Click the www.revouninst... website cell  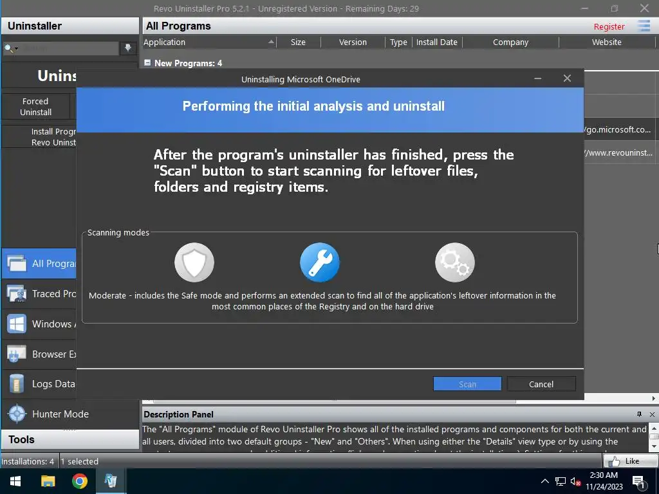pyautogui.click(x=619, y=152)
